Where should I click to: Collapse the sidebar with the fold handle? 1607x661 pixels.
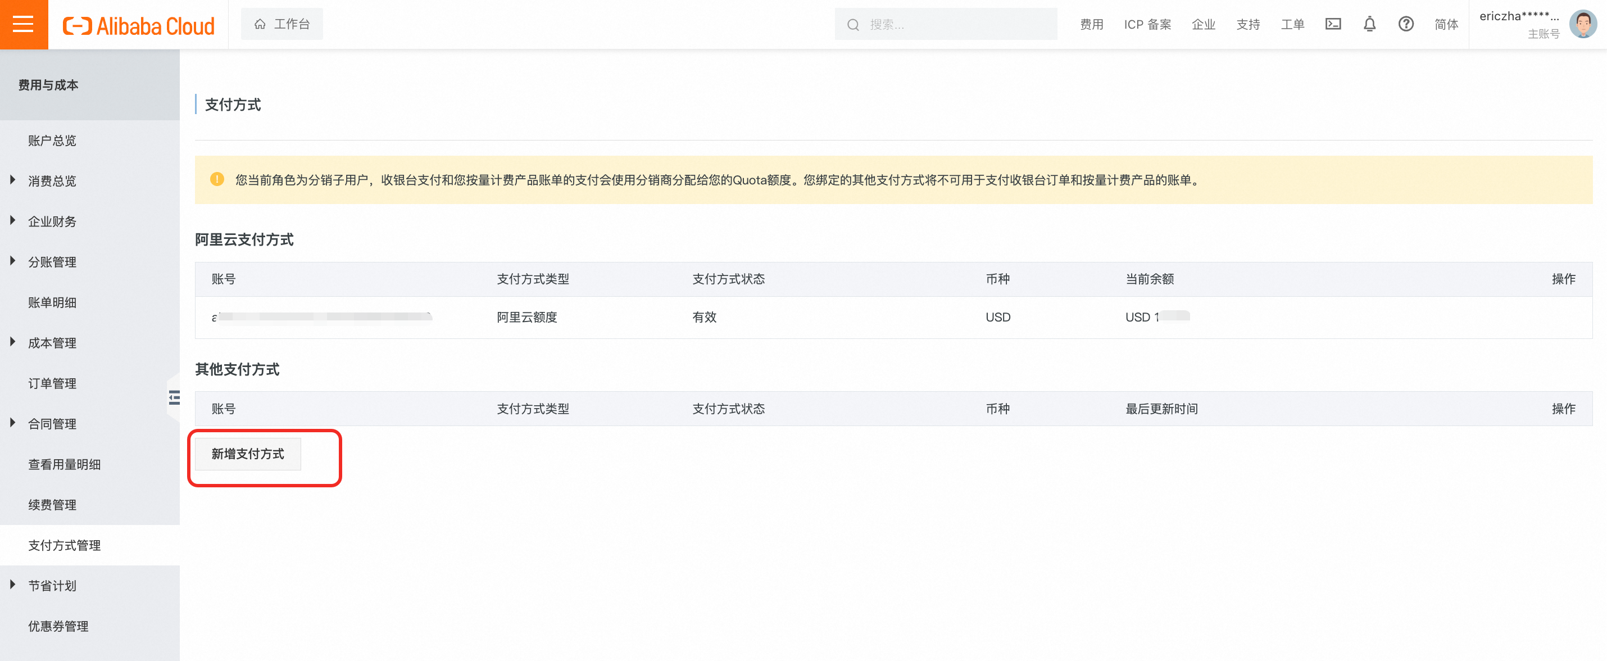tap(174, 397)
